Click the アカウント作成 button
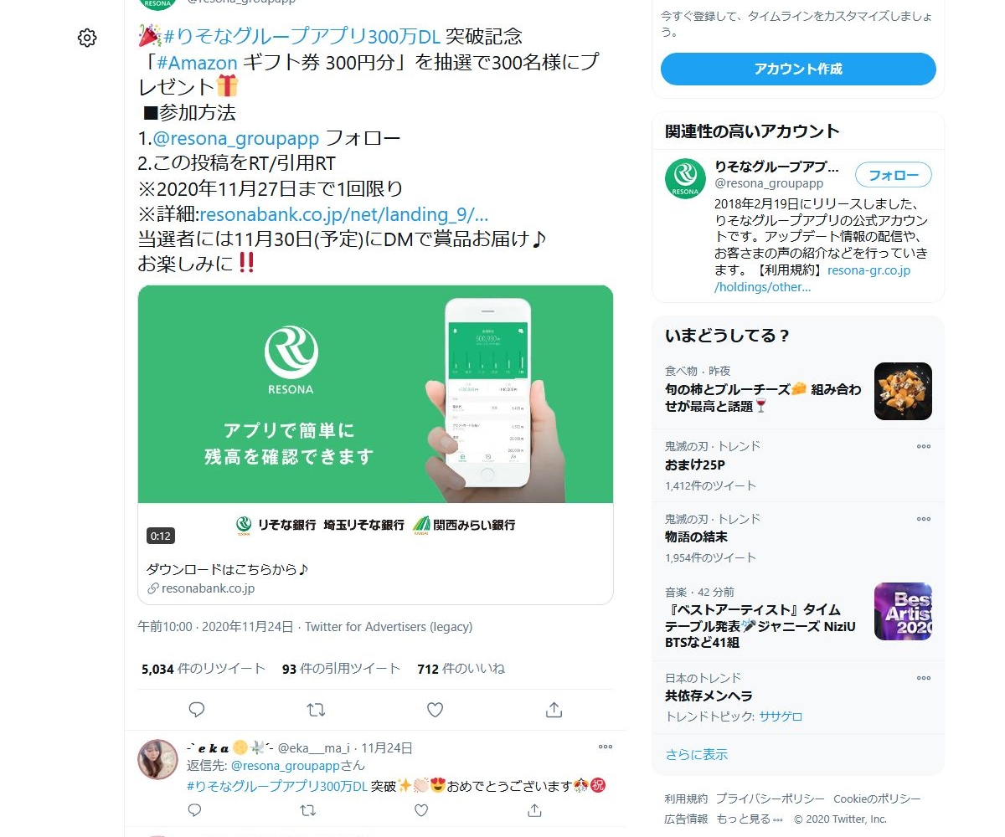Image resolution: width=1005 pixels, height=837 pixels. tap(798, 69)
